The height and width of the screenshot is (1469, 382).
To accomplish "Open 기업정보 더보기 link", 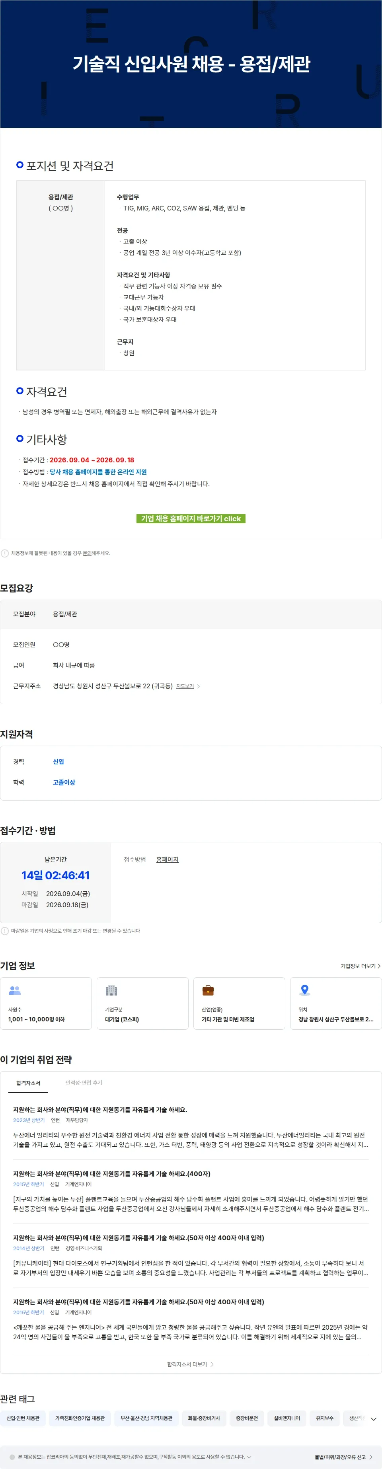I will (361, 966).
